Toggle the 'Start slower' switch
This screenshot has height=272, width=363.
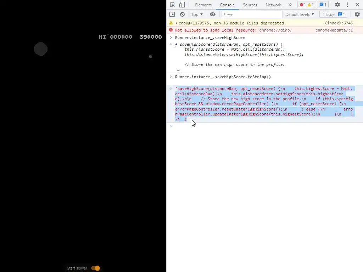click(x=95, y=268)
